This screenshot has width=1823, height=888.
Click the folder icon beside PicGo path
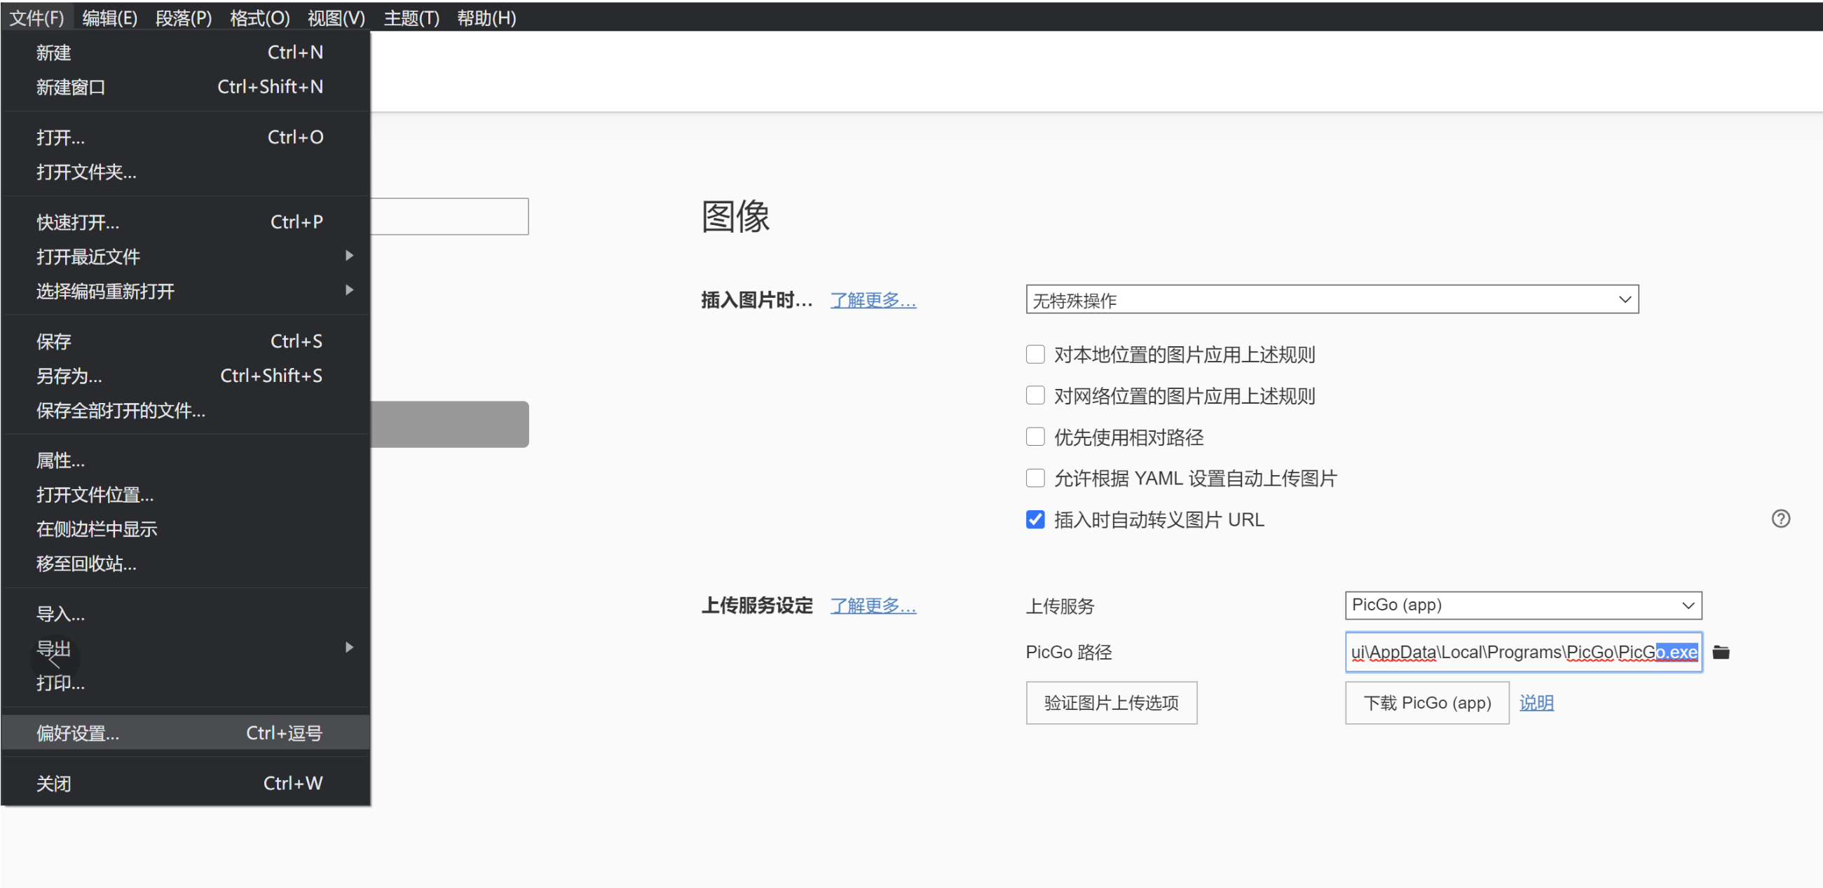[1721, 653]
